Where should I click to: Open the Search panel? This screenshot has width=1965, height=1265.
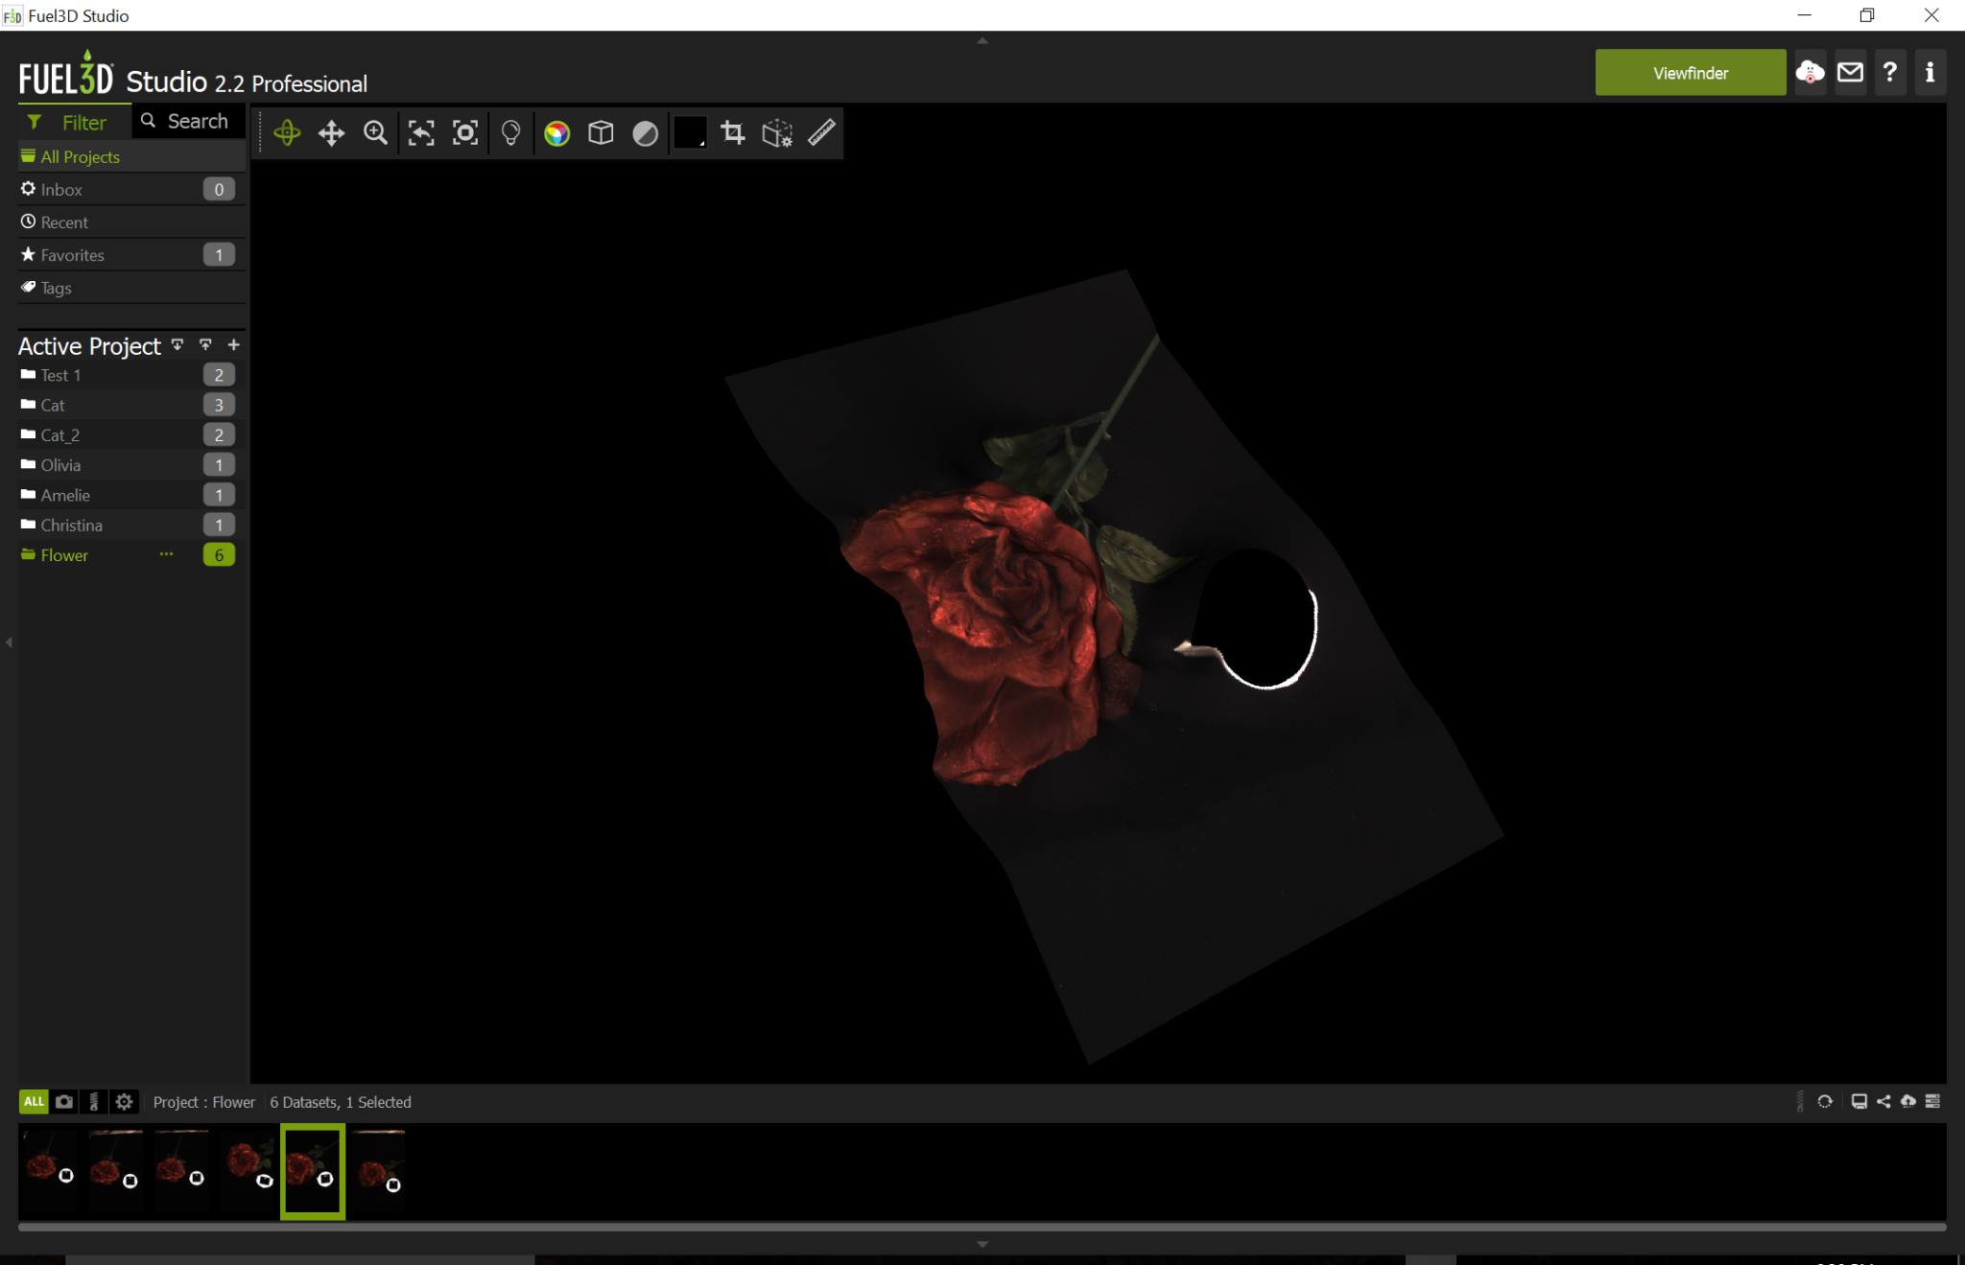188,121
